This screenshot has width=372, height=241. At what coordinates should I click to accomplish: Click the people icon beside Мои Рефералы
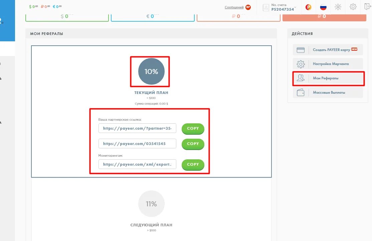[x=301, y=78]
